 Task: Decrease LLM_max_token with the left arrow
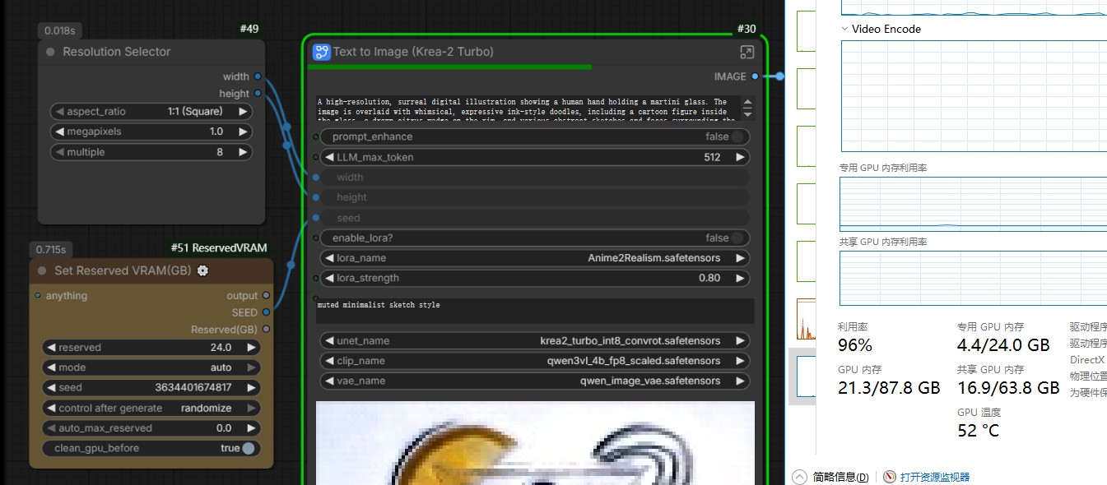coord(329,157)
